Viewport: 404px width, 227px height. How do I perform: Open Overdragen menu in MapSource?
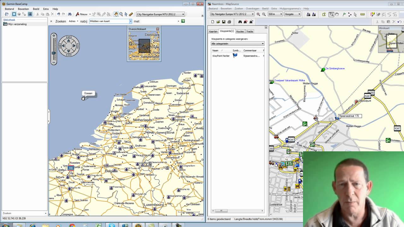(x=252, y=9)
